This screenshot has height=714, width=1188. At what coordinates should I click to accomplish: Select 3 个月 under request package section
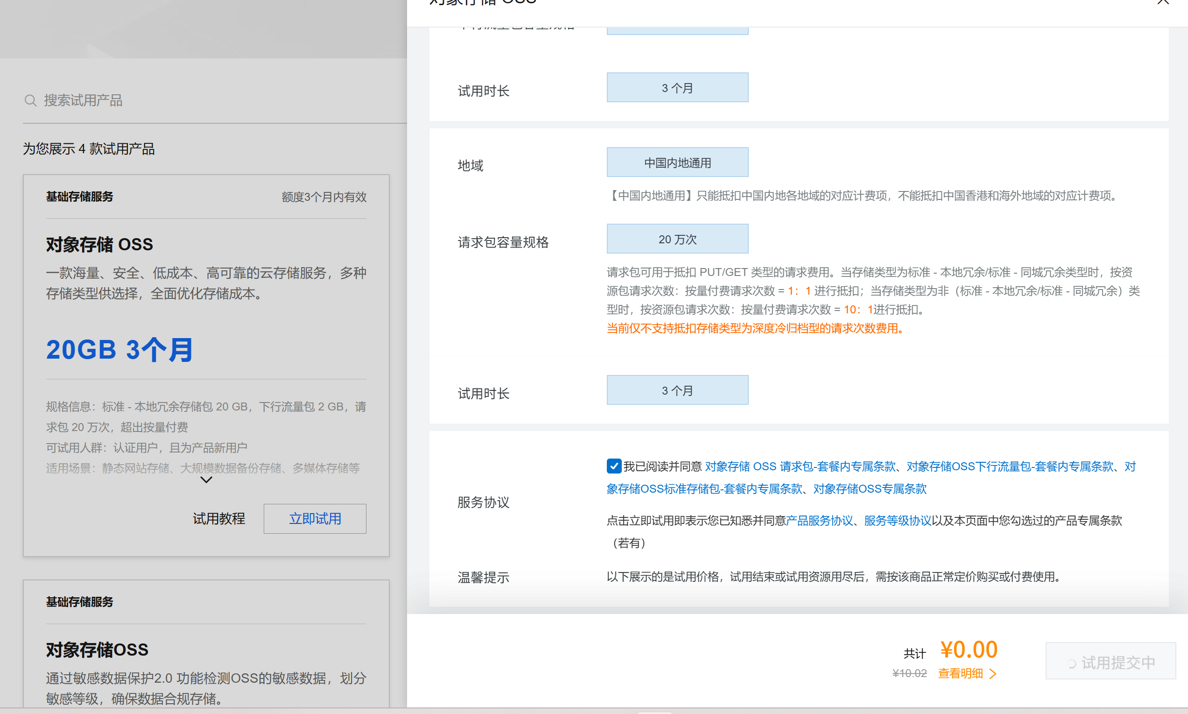[x=677, y=390]
